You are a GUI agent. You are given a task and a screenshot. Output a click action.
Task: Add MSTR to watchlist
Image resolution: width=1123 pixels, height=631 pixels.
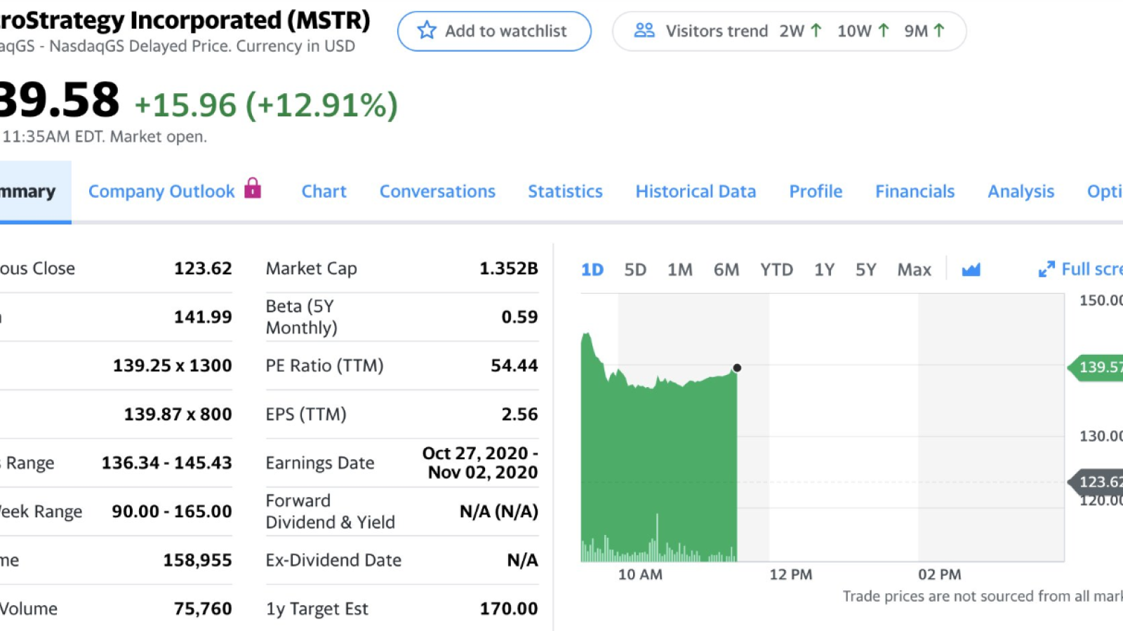(494, 31)
